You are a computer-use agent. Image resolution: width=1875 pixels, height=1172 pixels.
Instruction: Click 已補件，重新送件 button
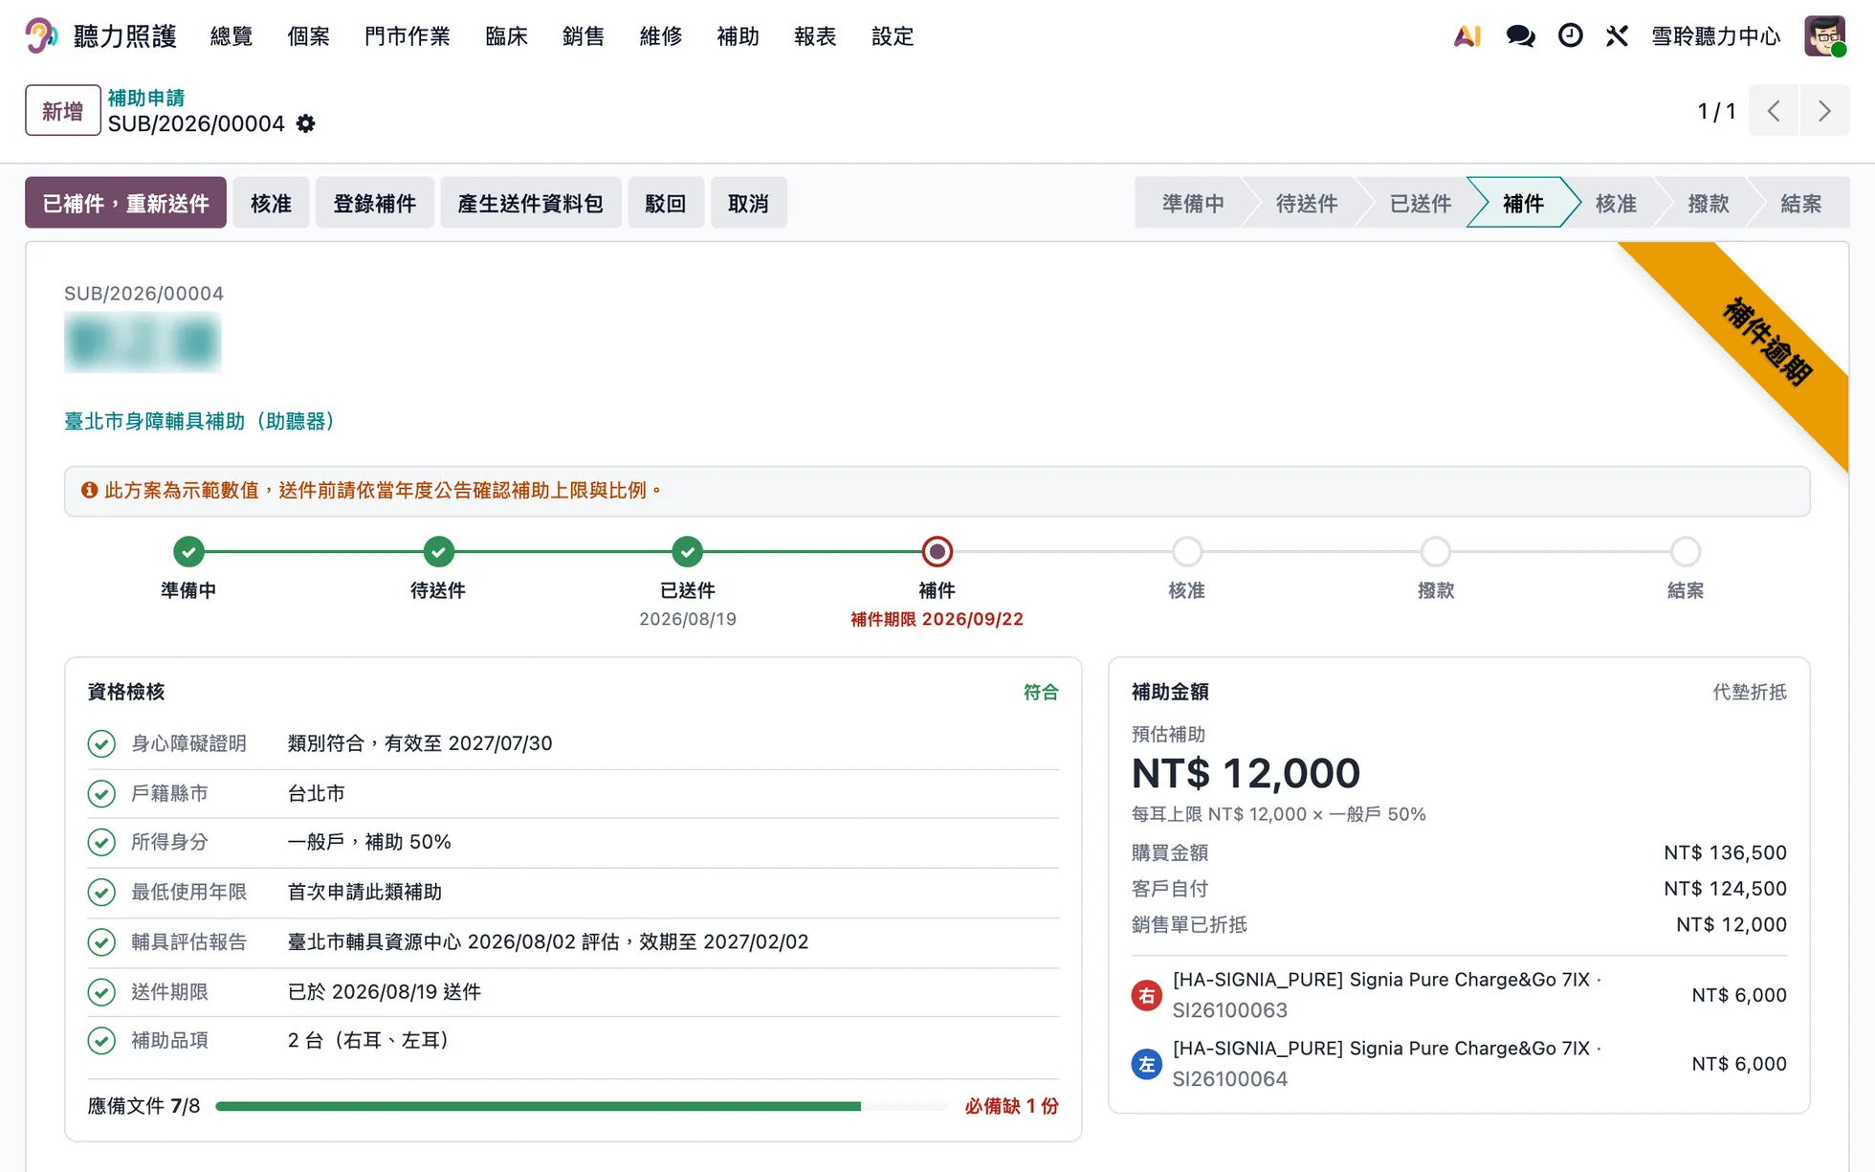[x=125, y=203]
